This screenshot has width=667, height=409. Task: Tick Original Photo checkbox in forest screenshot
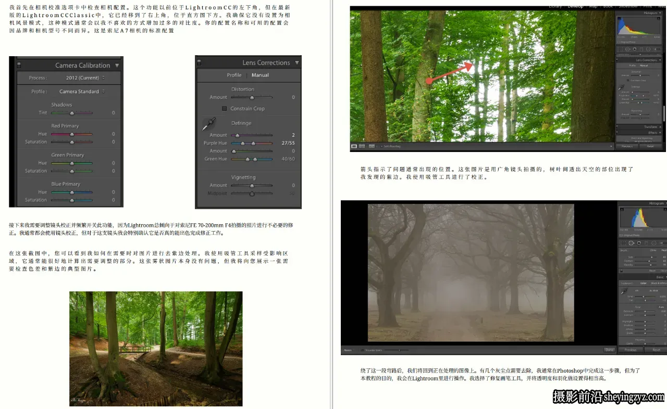(x=618, y=42)
